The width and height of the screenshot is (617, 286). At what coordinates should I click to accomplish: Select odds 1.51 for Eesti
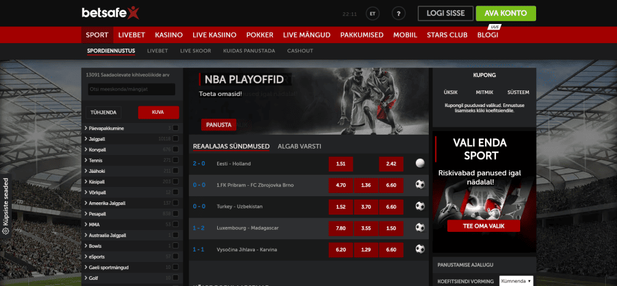pos(341,164)
